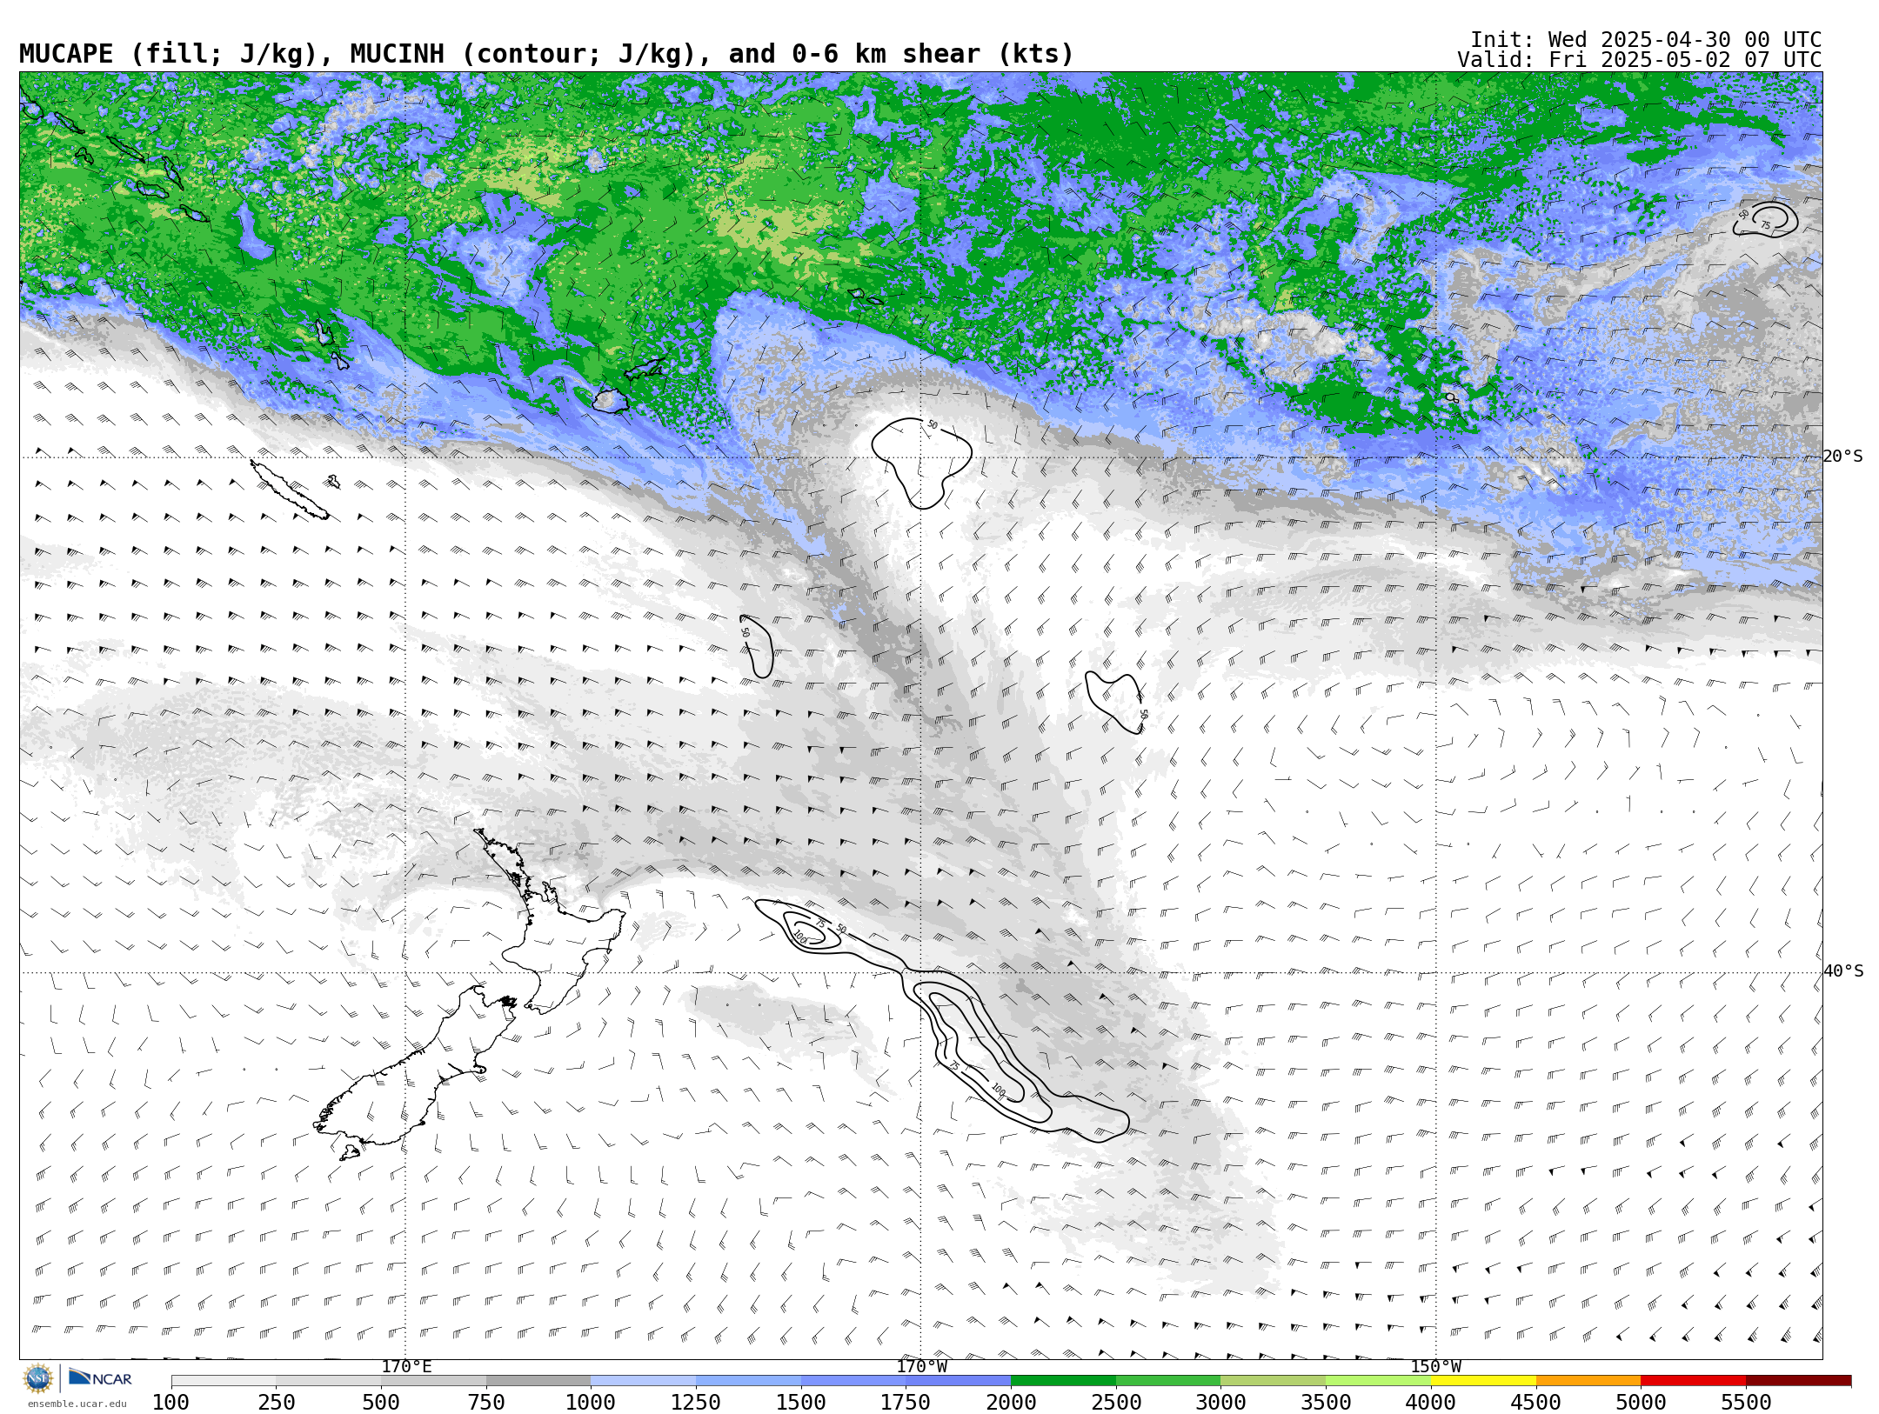Screen dimensions: 1879x1414
Task: Click the colorbar tick label 100
Action: (171, 1402)
